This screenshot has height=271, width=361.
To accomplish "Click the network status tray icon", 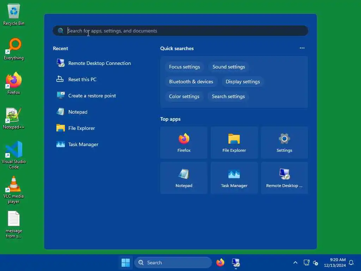I will [x=306, y=263].
